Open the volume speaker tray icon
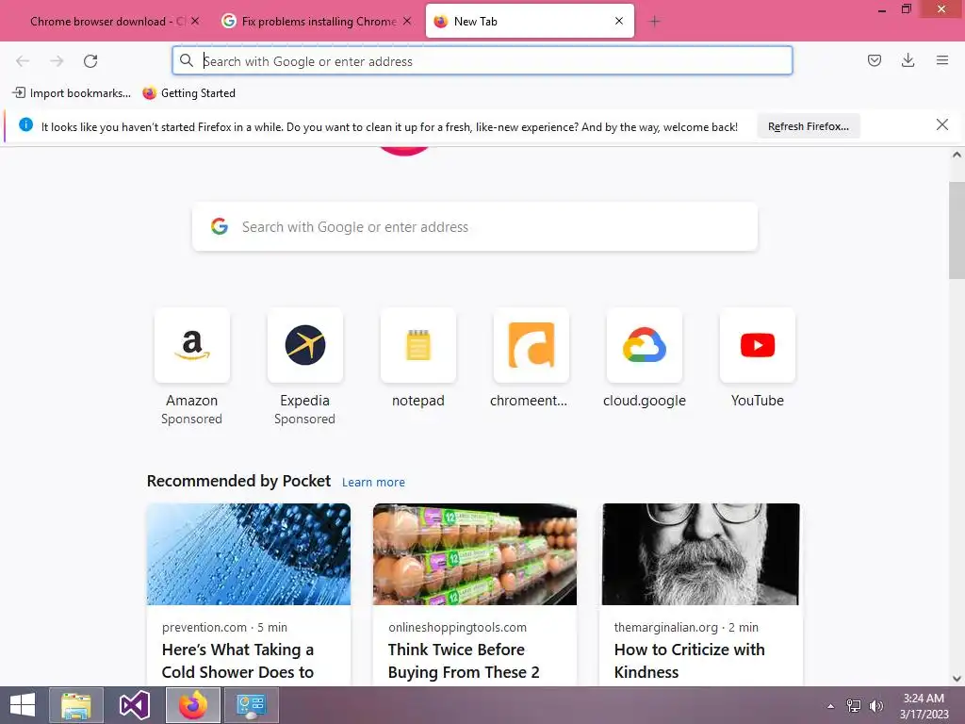This screenshot has height=724, width=965. pyautogui.click(x=875, y=706)
